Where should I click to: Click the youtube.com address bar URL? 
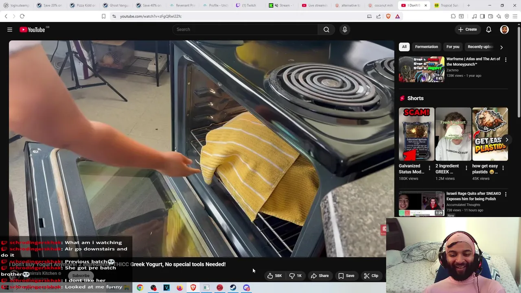151,16
